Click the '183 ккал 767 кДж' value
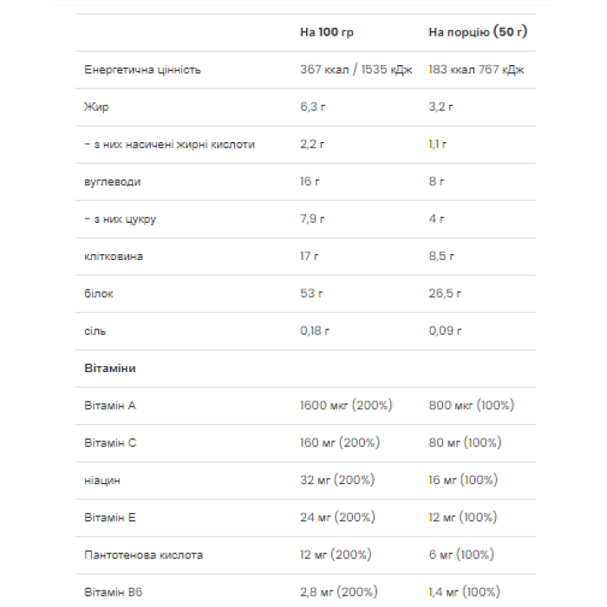The image size is (607, 607). pyautogui.click(x=476, y=69)
